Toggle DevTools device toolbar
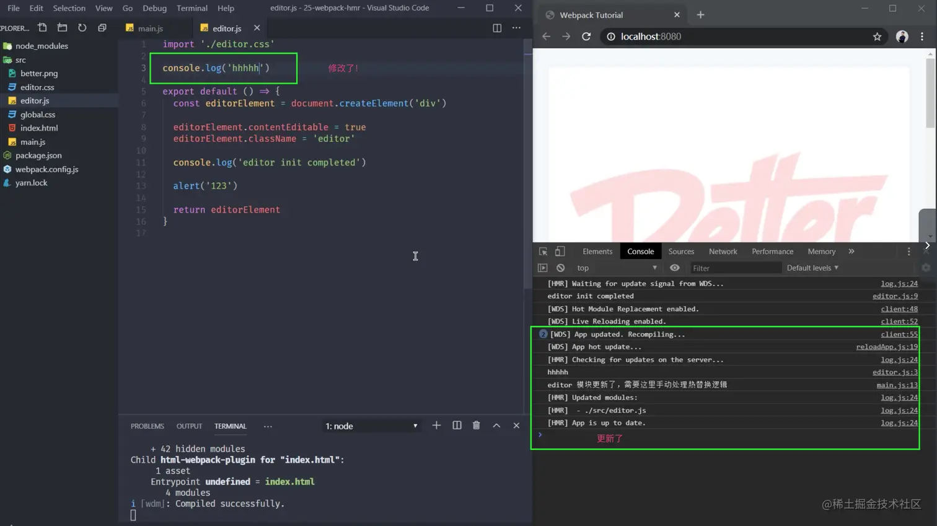The height and width of the screenshot is (526, 937). pyautogui.click(x=560, y=252)
